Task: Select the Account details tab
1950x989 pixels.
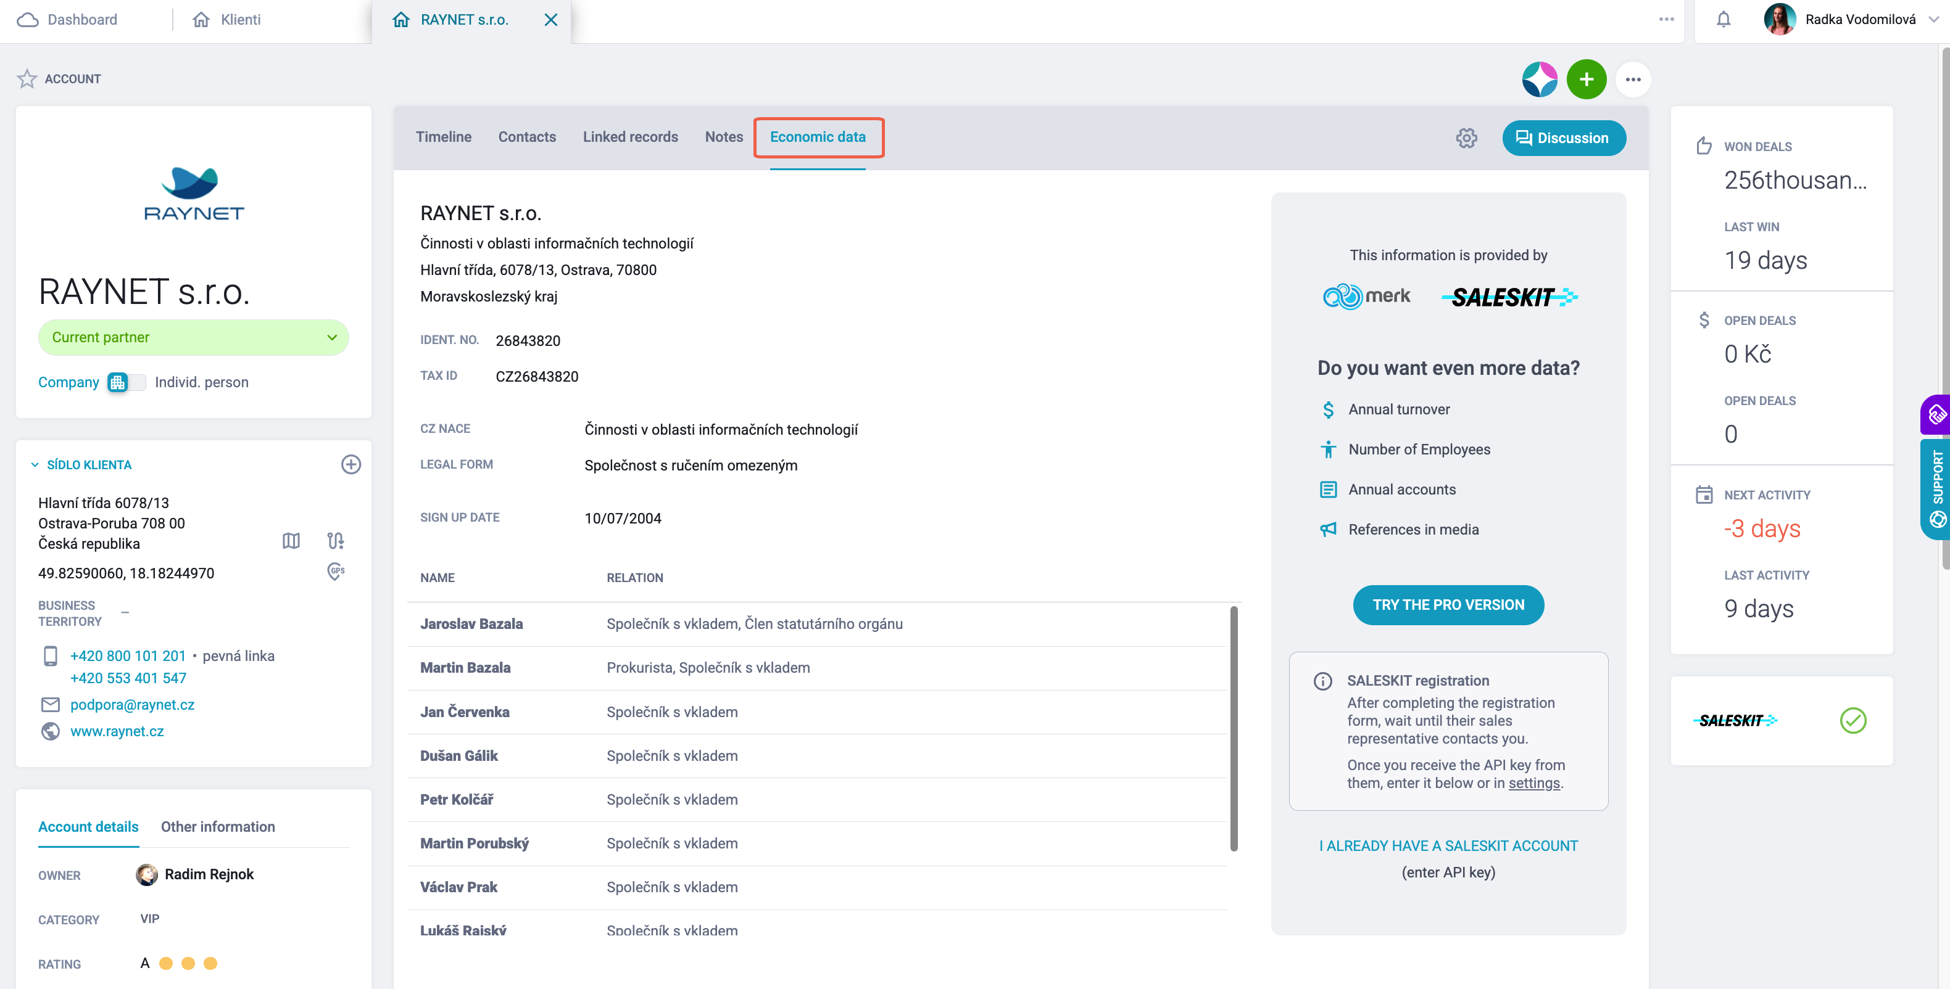Action: (89, 826)
